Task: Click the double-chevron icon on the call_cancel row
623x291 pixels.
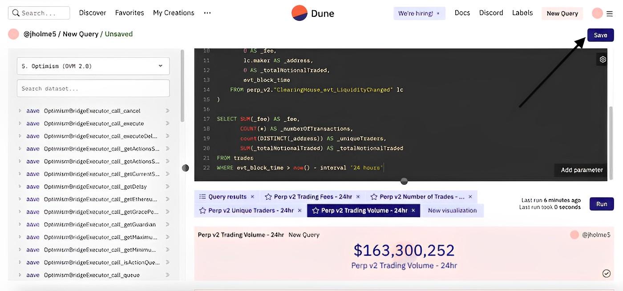Action: tap(167, 111)
